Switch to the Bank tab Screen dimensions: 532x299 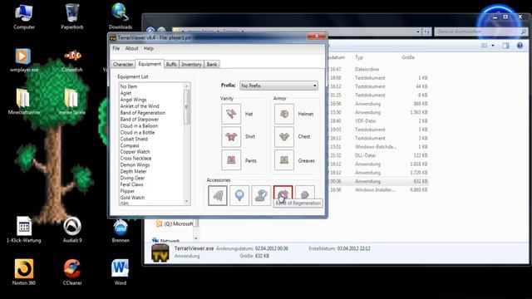(212, 65)
